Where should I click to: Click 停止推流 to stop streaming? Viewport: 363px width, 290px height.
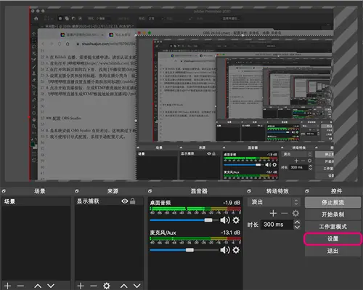333,203
